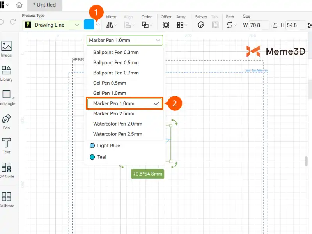Click the blue pen color swatch

pos(89,25)
